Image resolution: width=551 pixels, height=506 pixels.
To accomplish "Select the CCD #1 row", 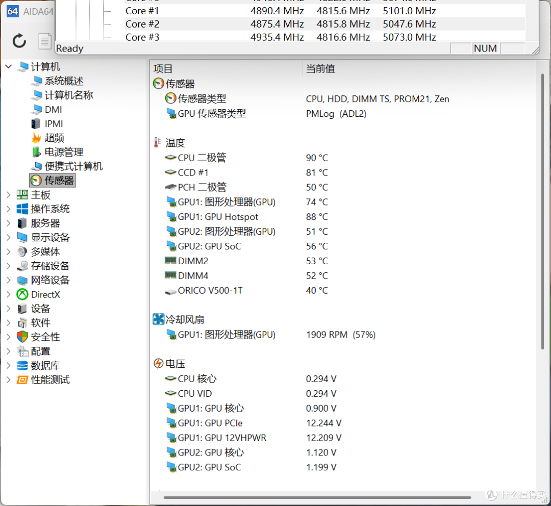I will pyautogui.click(x=343, y=172).
